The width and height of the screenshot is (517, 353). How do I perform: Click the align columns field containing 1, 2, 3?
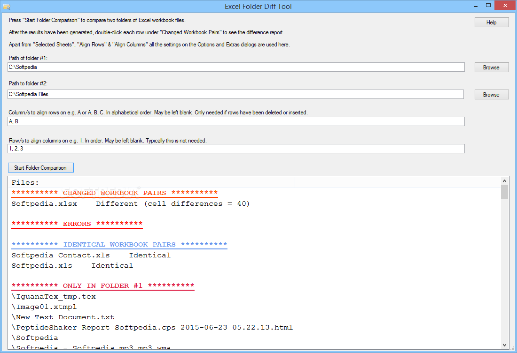coord(236,149)
